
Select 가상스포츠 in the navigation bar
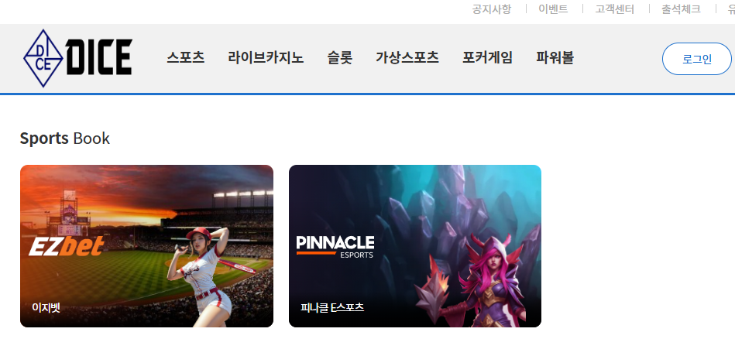(x=407, y=58)
